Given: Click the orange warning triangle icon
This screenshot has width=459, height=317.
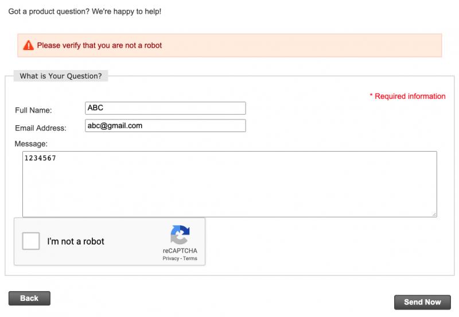Looking at the screenshot, I should 28,45.
